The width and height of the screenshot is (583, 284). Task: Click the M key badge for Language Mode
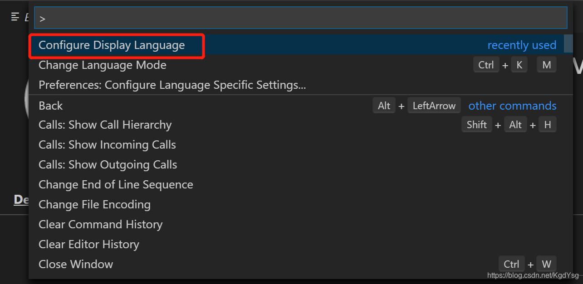coord(547,65)
